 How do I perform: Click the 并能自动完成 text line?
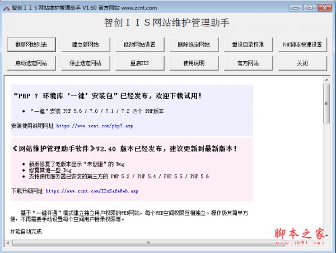pyautogui.click(x=26, y=232)
